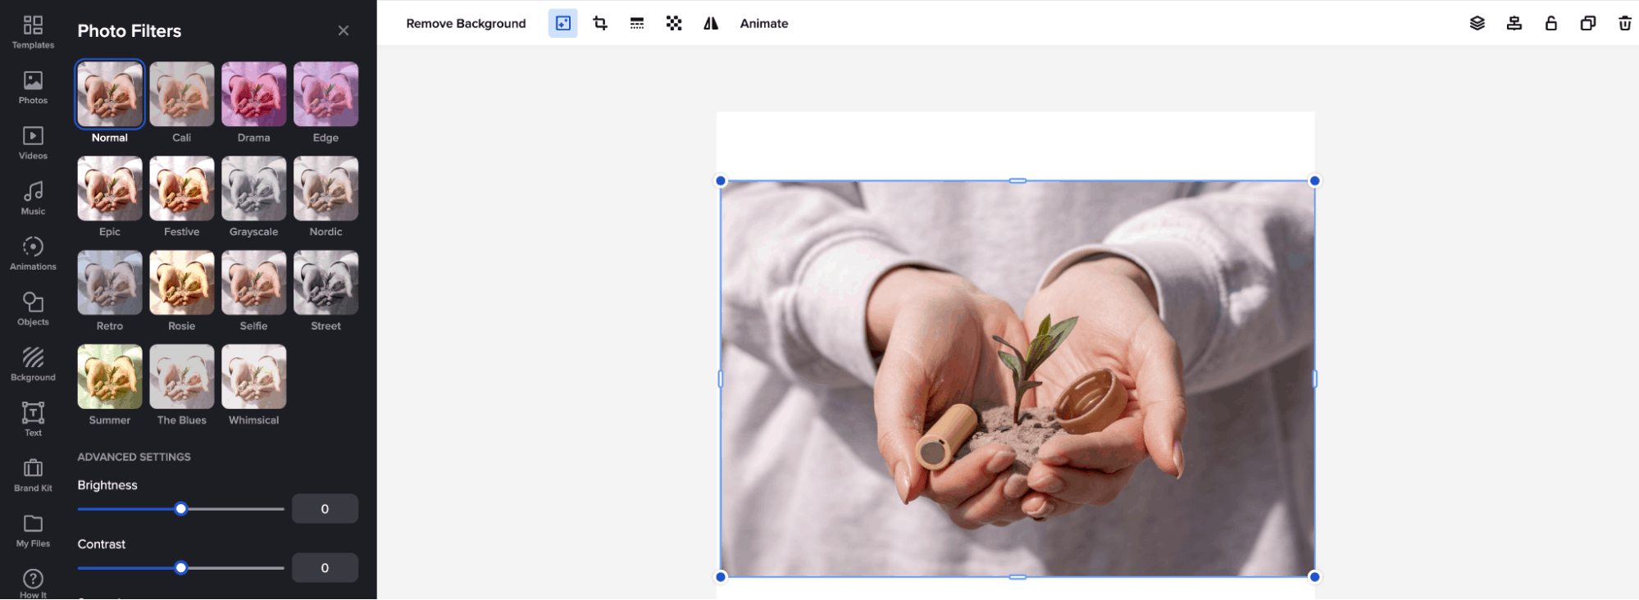The height and width of the screenshot is (600, 1639).
Task: Open the layers order icon
Action: click(1477, 24)
